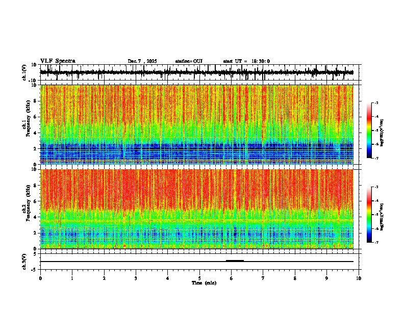Click the ch.1 spectrogram color scale bar
Viewport: 404px width, 312px height.
click(x=369, y=131)
